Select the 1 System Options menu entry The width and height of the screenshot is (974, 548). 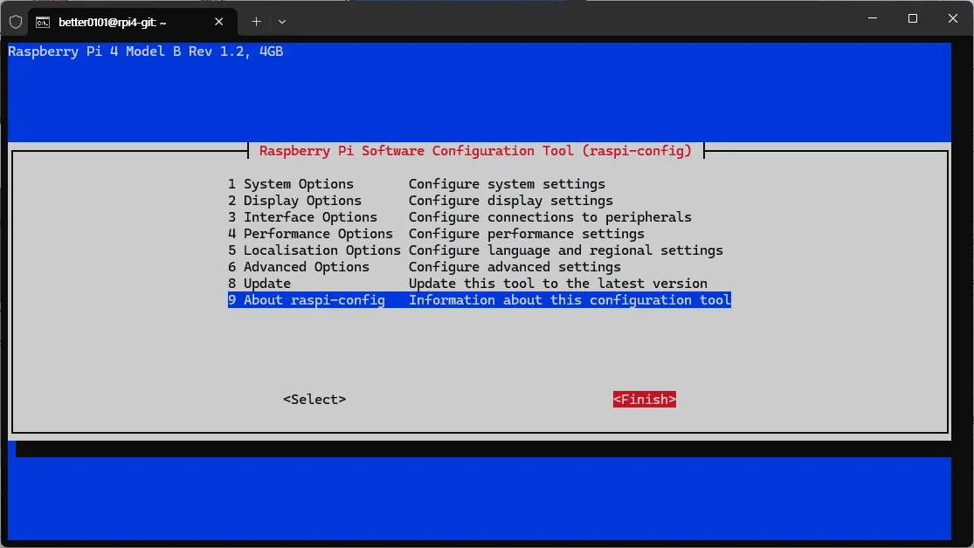(479, 184)
